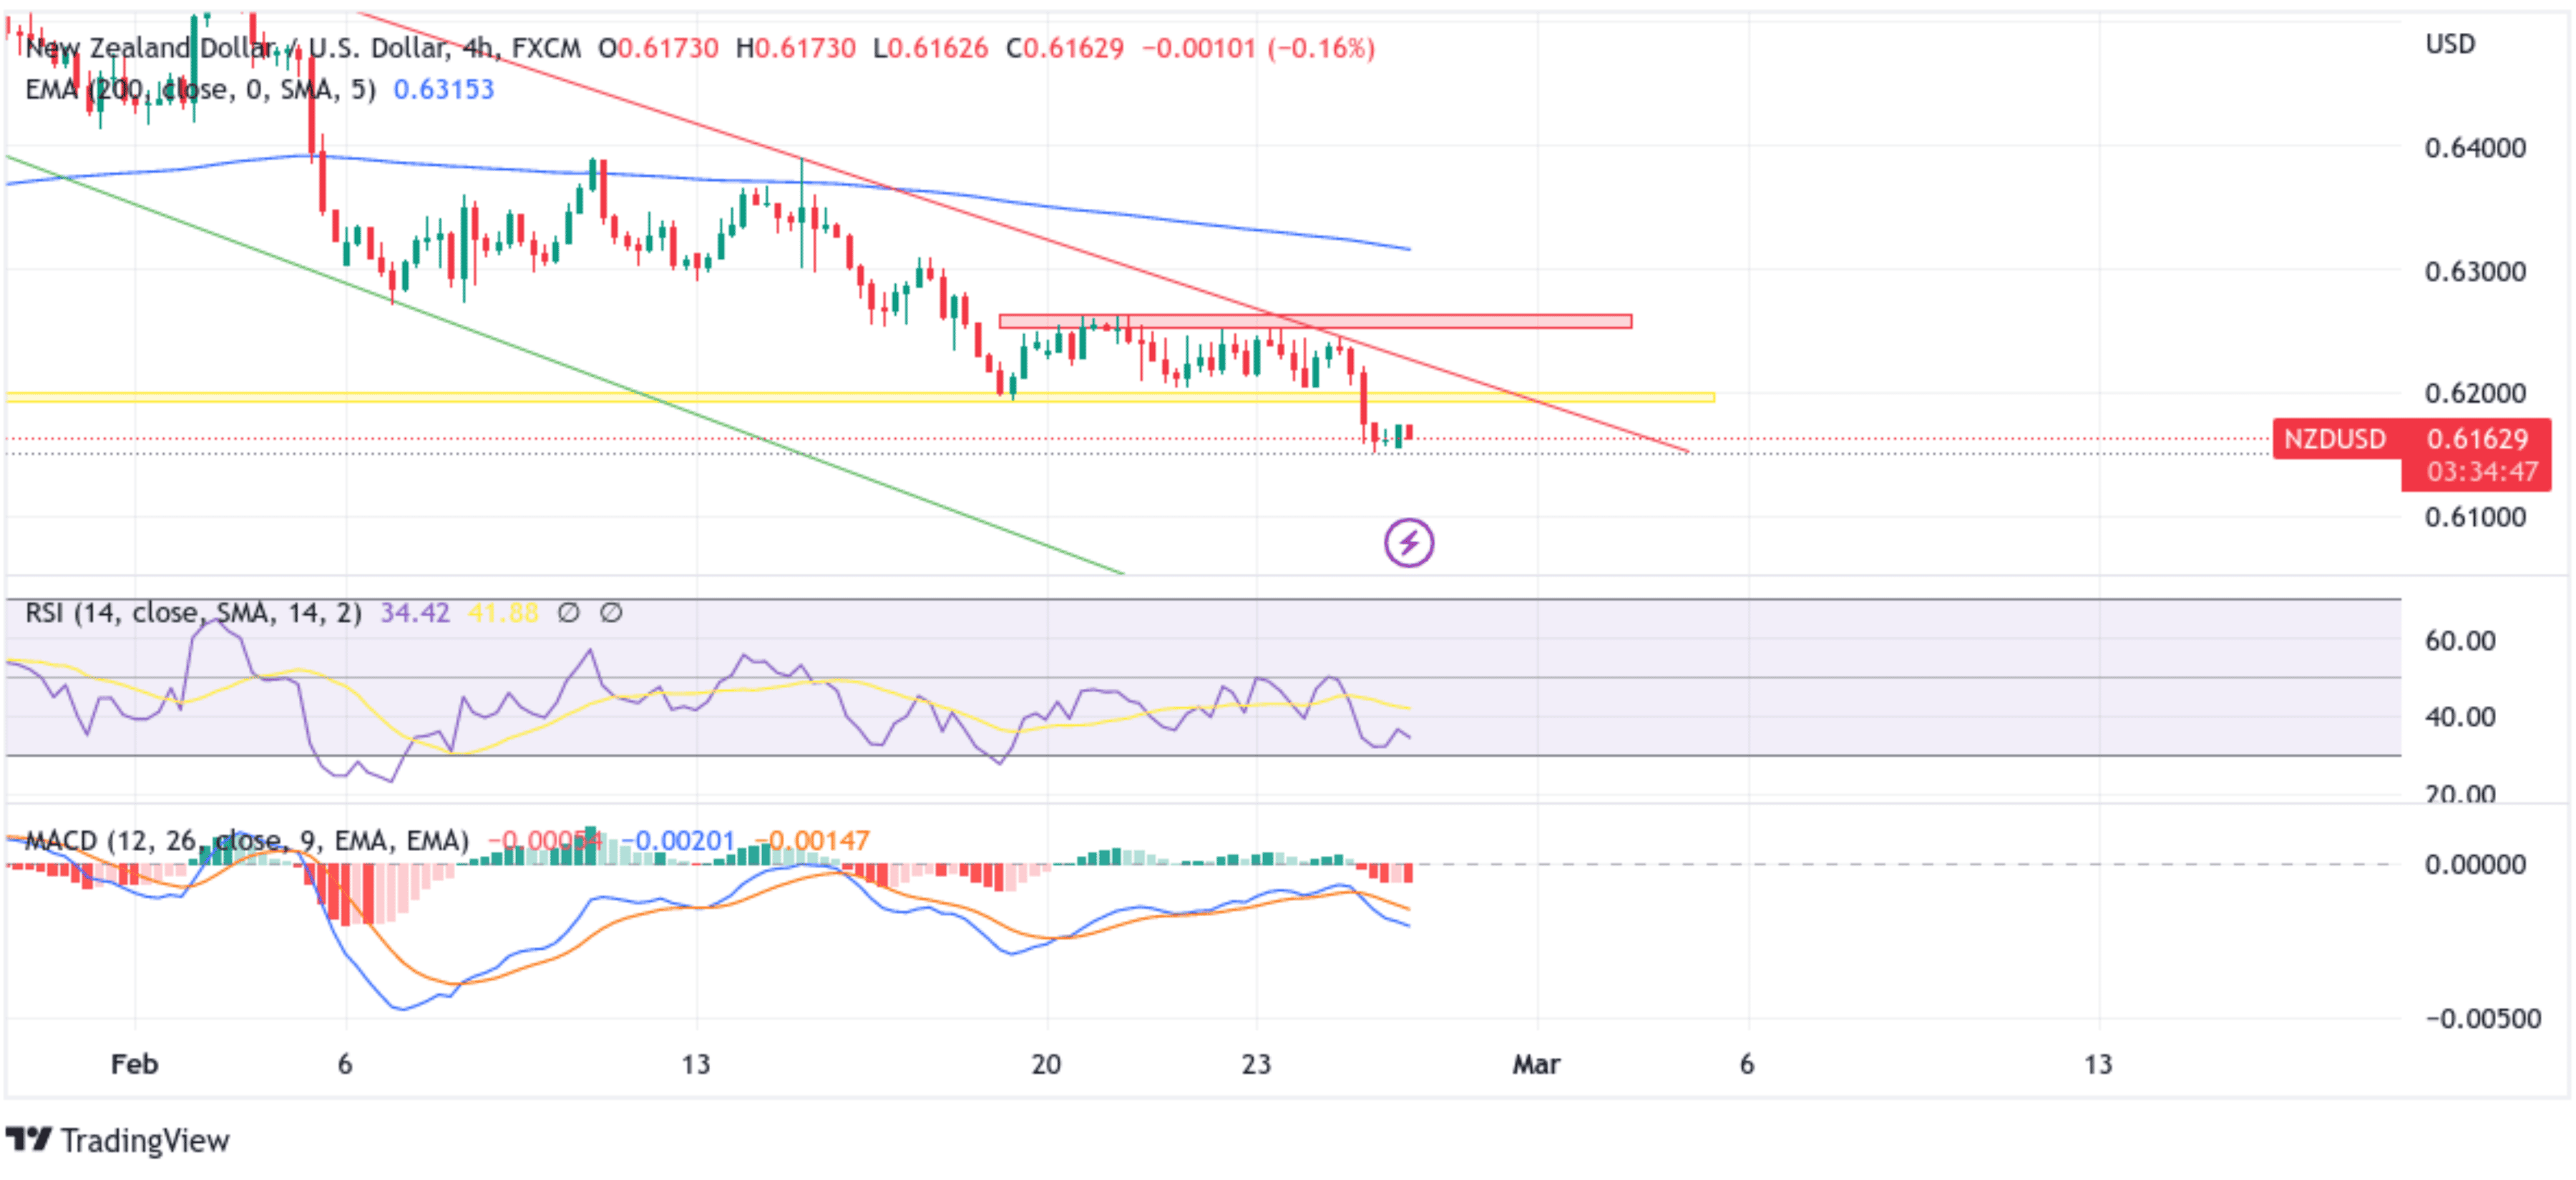
Task: Click the MACD signal value -0.00147
Action: click(x=812, y=840)
